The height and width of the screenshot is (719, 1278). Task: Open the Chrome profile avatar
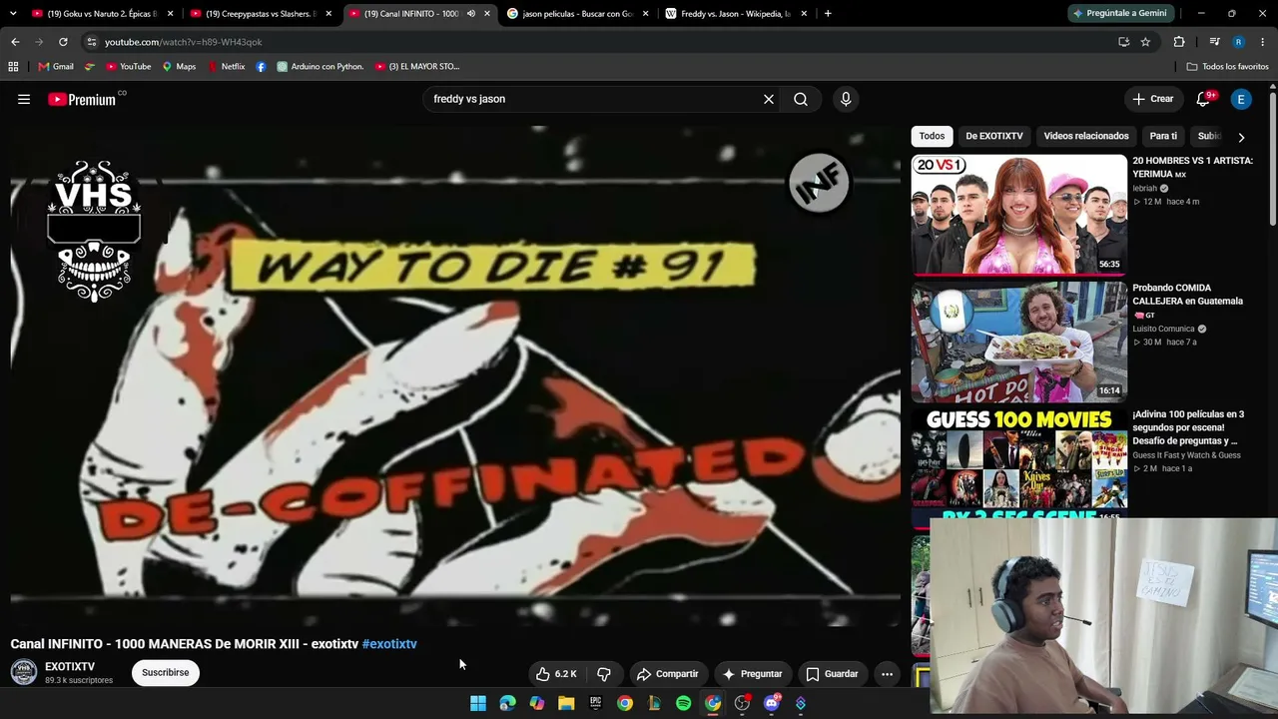1239,42
